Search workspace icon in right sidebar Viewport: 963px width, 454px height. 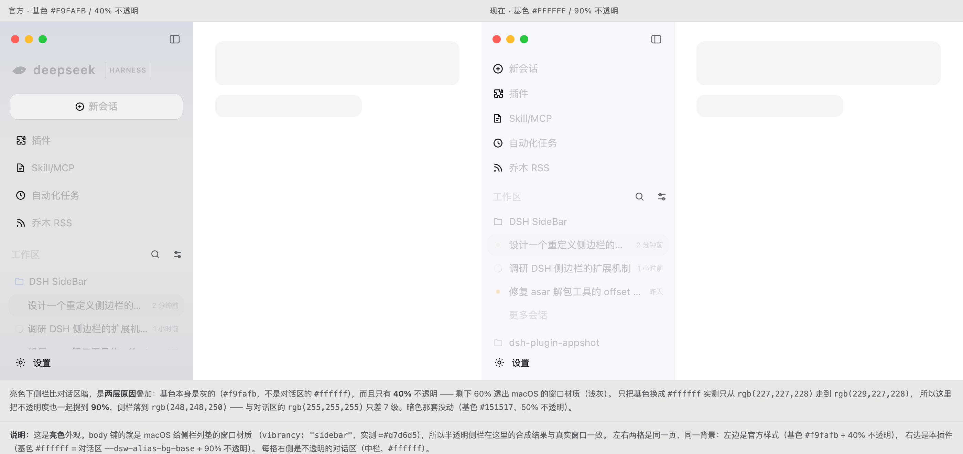(639, 197)
